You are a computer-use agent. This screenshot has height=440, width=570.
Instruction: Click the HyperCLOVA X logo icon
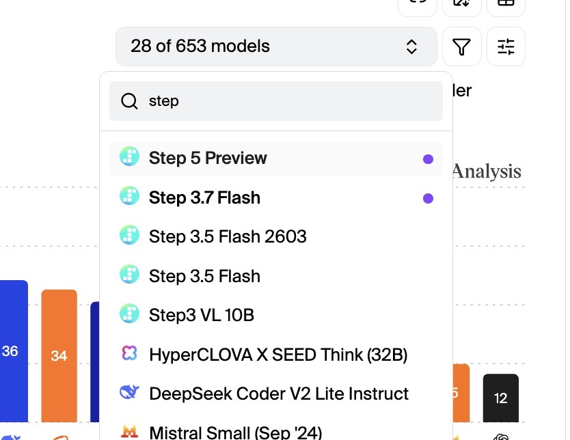coord(129,353)
